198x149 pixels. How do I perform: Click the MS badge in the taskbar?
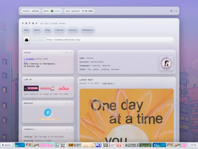pos(20,145)
